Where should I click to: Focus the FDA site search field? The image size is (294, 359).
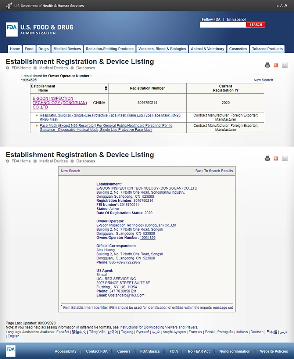click(x=223, y=25)
